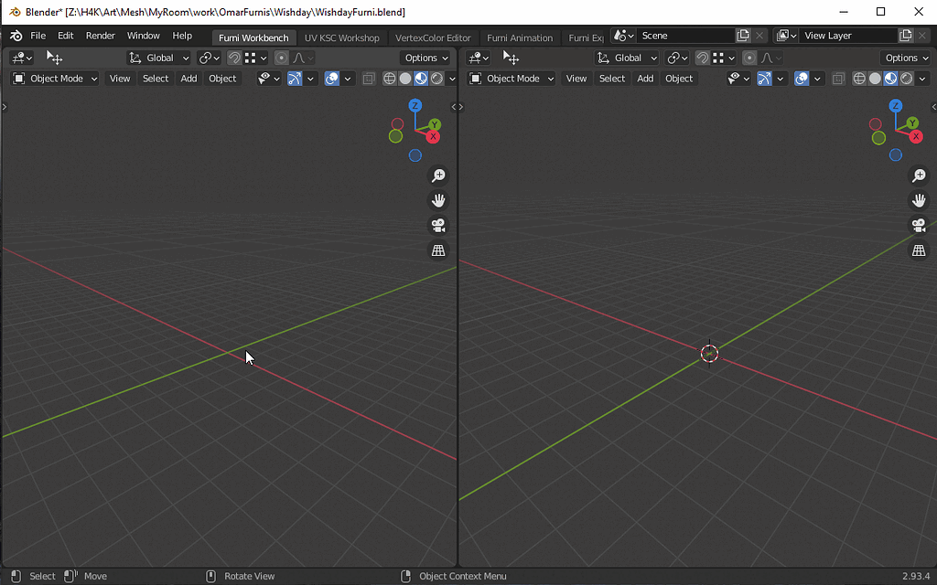The width and height of the screenshot is (937, 585).
Task: Switch to Furni Animation workspace tab
Action: 520,37
